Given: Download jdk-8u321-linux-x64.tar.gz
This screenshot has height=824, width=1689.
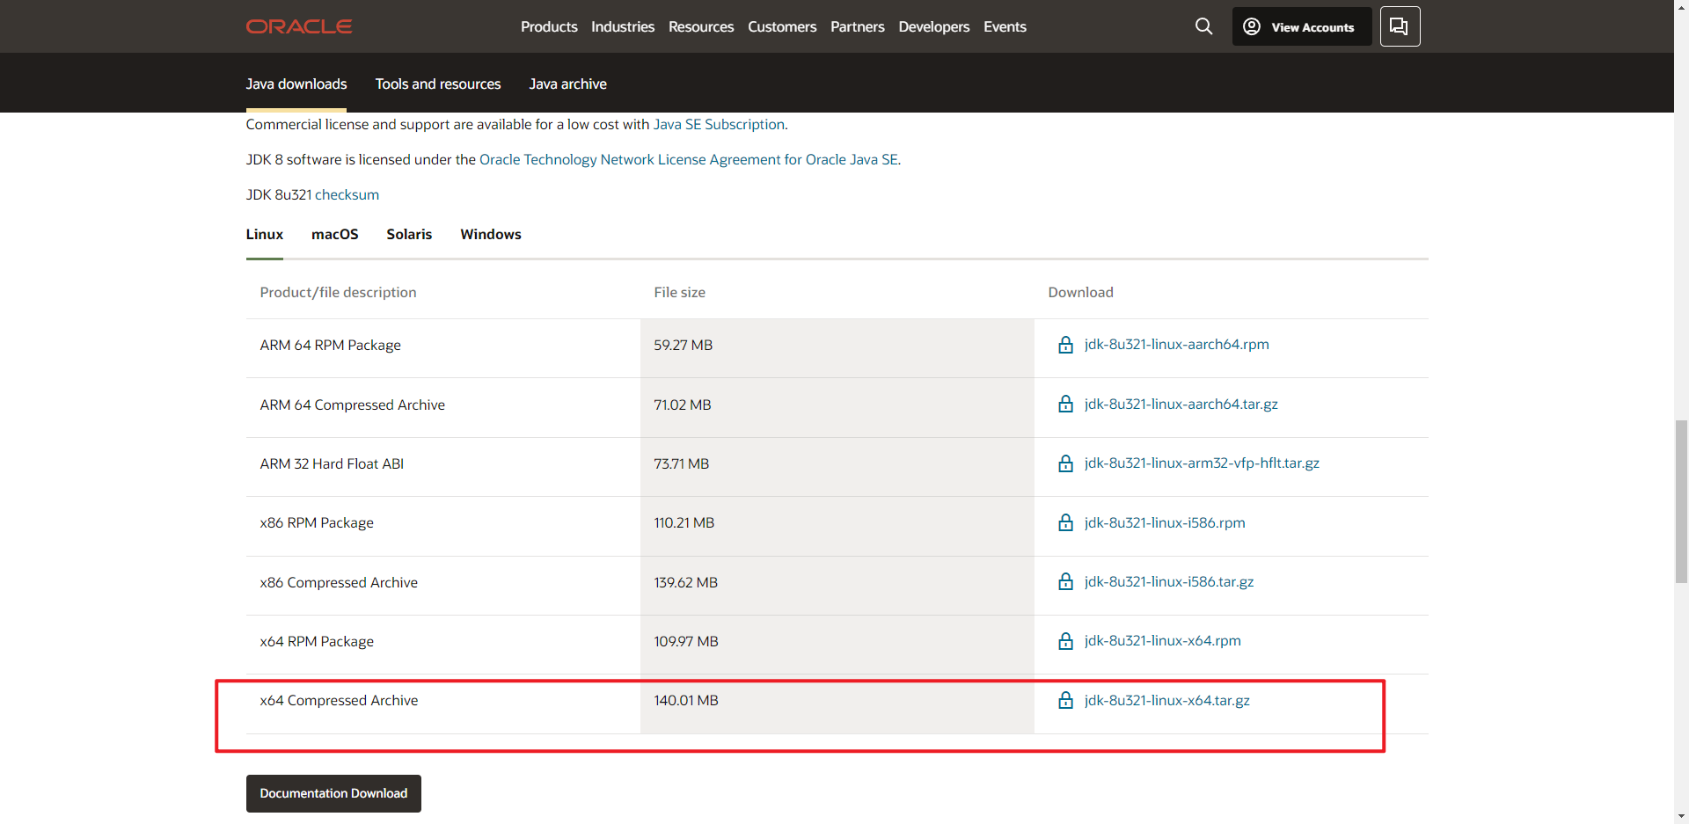Looking at the screenshot, I should (1166, 700).
